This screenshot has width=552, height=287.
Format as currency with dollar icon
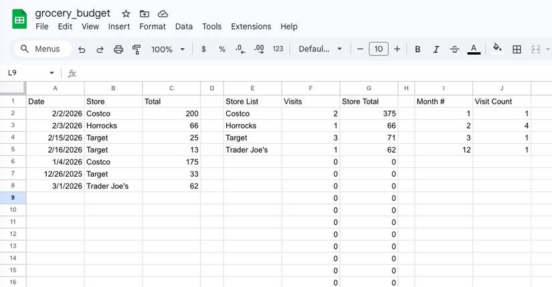point(203,50)
